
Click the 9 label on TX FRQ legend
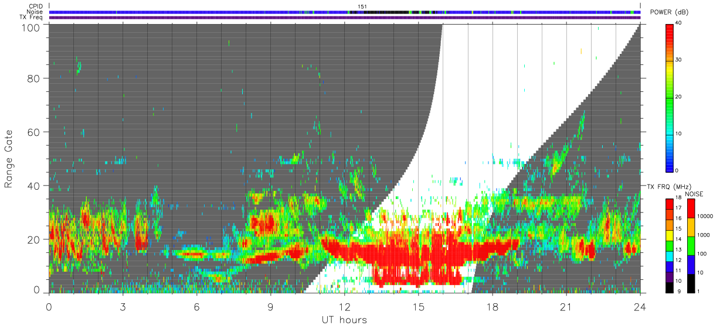point(678,291)
